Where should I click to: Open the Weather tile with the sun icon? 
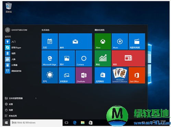[50, 75]
